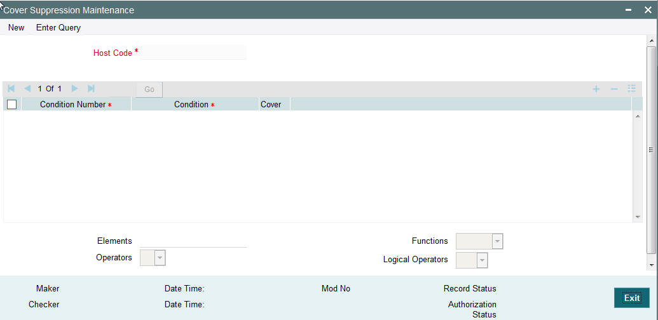Go to first page of conditions grid
The width and height of the screenshot is (658, 320).
coord(11,89)
